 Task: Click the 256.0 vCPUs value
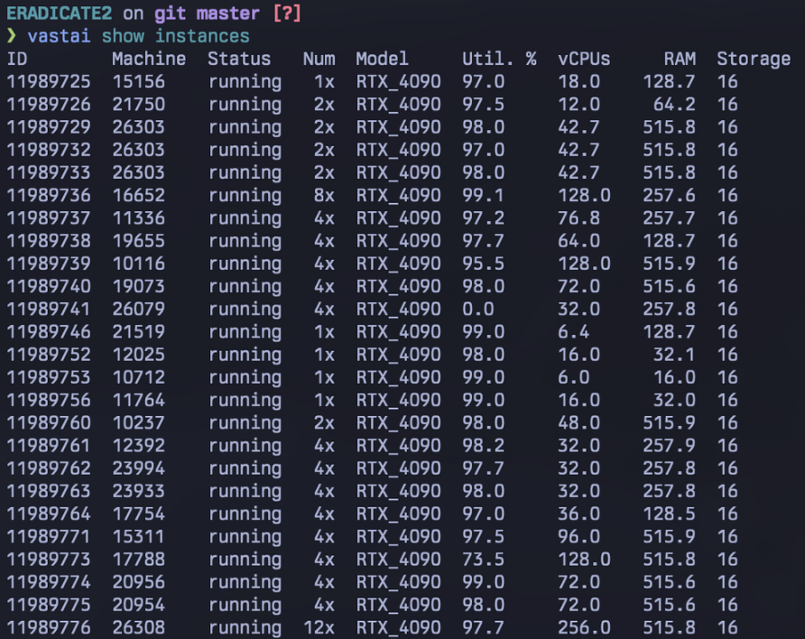coord(584,627)
